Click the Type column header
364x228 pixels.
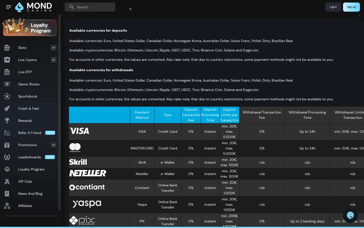pos(167,115)
